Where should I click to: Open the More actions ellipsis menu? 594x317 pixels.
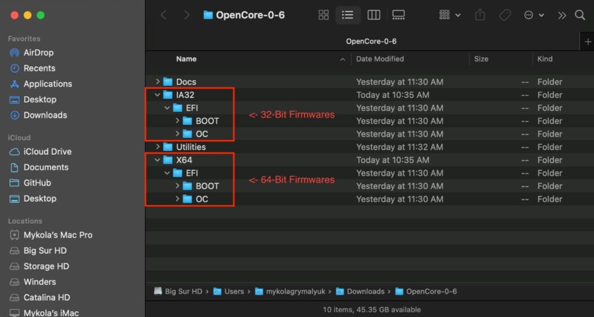coord(534,15)
